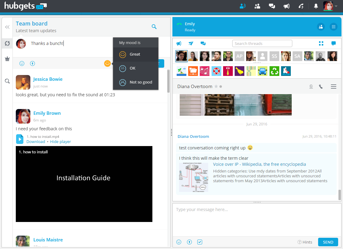
Task: Collapse the sidebar with double chevron
Action: tap(7, 27)
